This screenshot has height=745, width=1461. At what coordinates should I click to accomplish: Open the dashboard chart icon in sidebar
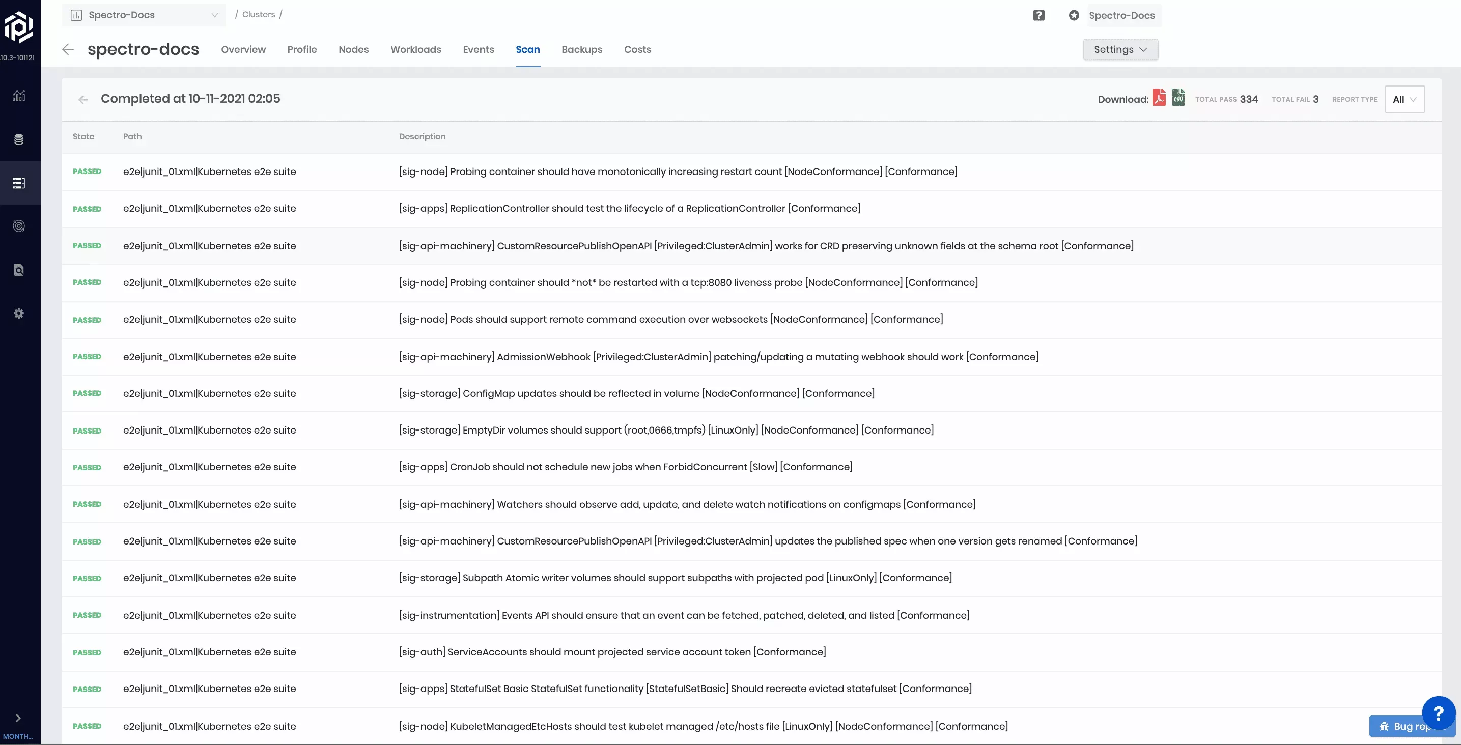(x=19, y=95)
